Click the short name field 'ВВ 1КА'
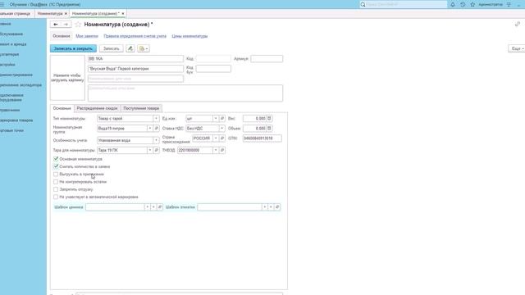Screen dimensions: 525x295 (x=135, y=59)
